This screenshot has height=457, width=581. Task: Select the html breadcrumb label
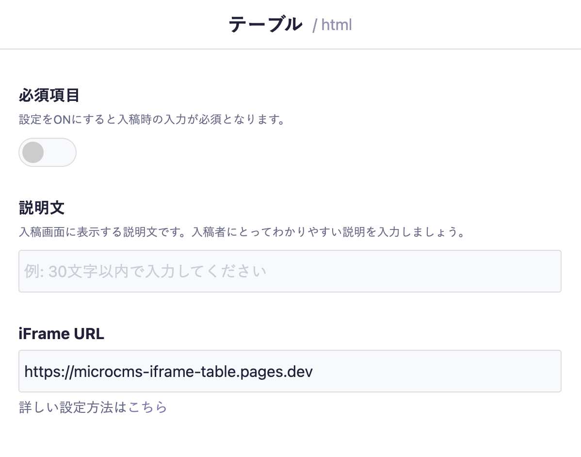pos(338,25)
